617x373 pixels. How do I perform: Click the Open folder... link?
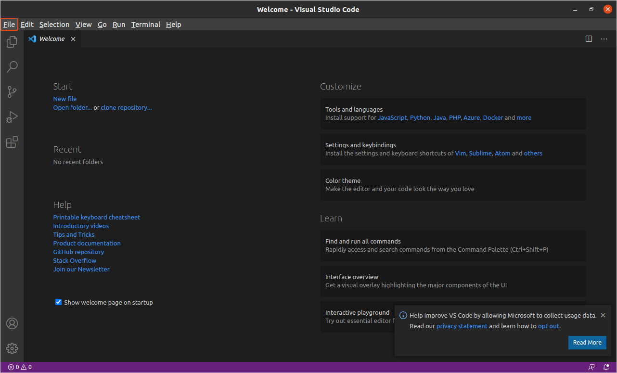click(x=73, y=108)
